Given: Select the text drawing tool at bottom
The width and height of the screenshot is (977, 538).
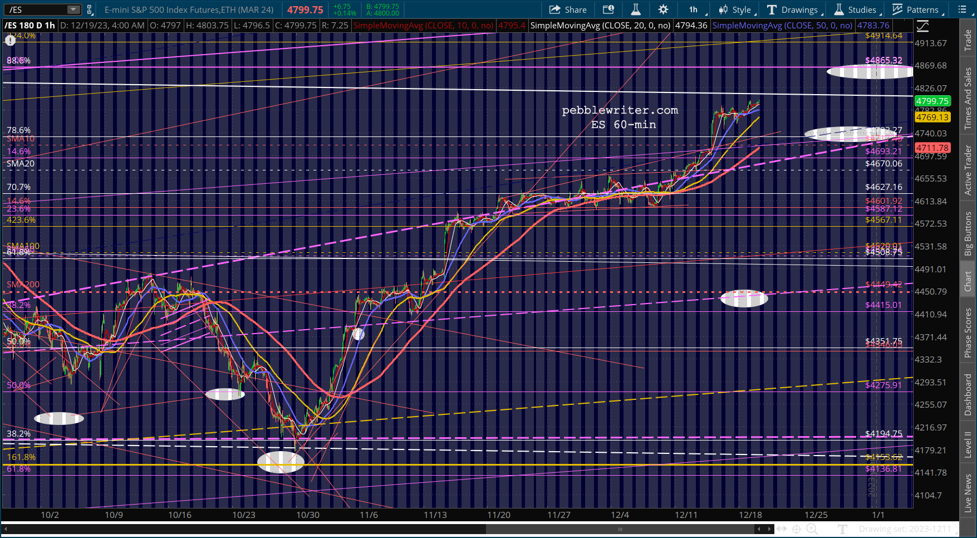Looking at the screenshot, I should click(x=843, y=529).
